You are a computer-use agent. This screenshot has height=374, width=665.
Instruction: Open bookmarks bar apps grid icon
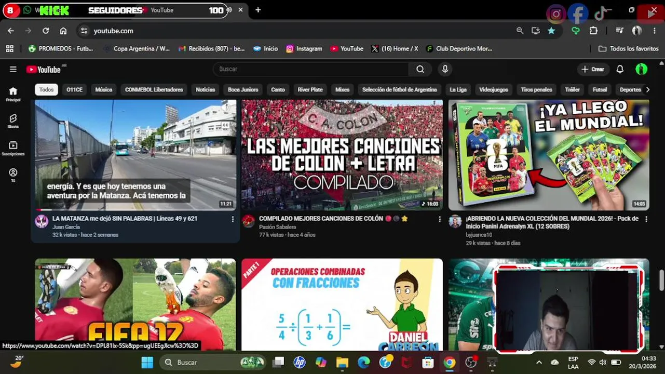[9, 48]
